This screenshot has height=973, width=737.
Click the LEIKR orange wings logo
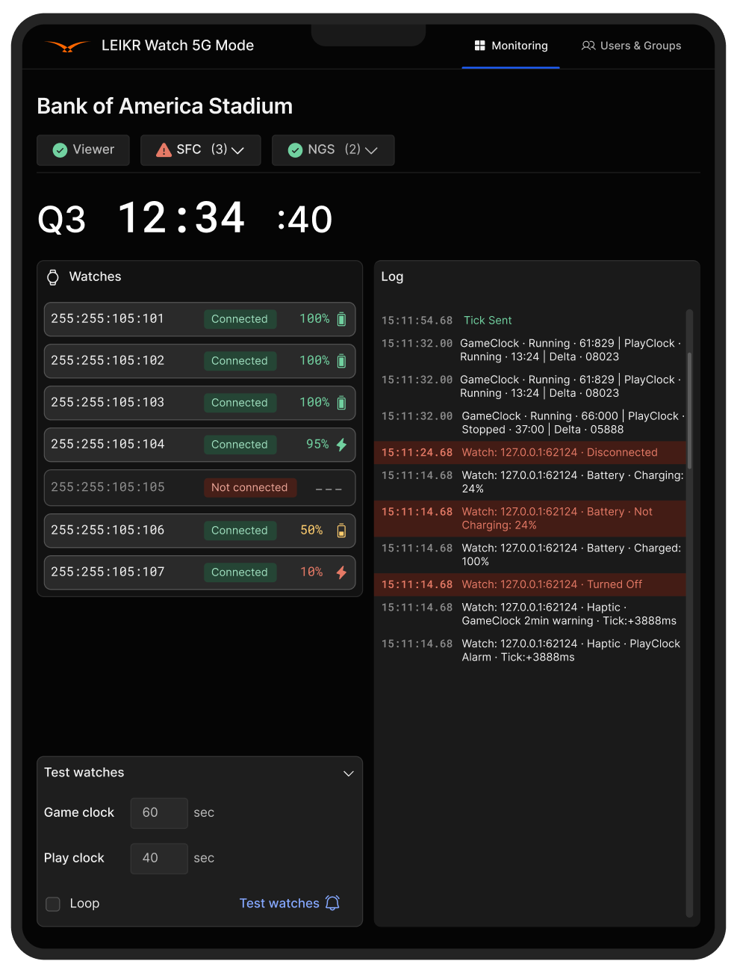(67, 46)
